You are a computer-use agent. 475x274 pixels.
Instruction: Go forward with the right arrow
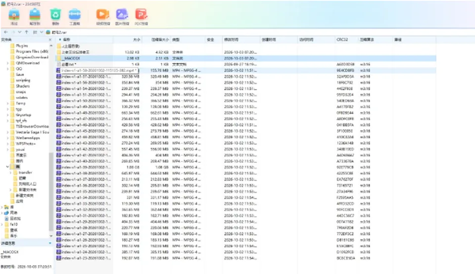click(13, 32)
